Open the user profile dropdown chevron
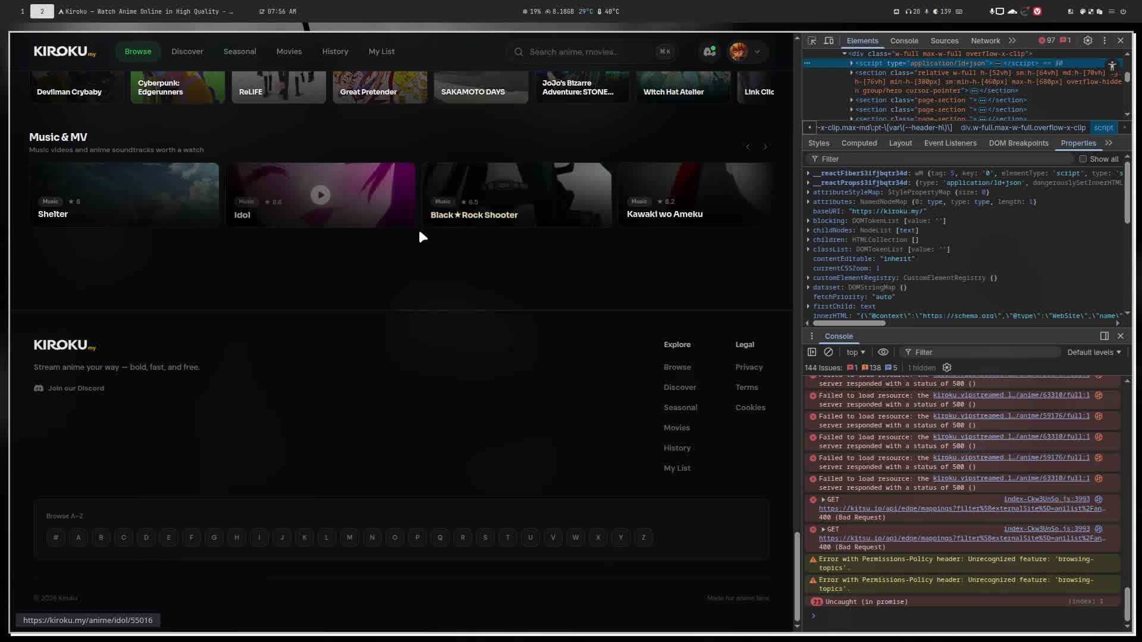Viewport: 1142px width, 642px height. (x=757, y=52)
